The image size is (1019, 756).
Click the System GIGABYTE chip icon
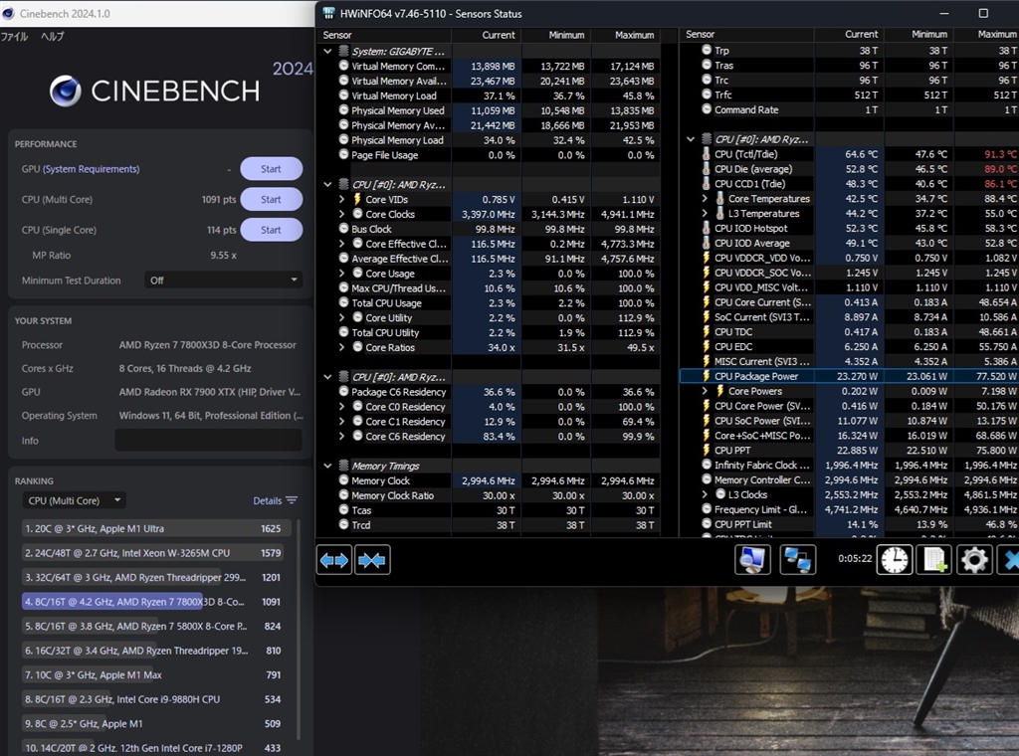click(x=343, y=51)
